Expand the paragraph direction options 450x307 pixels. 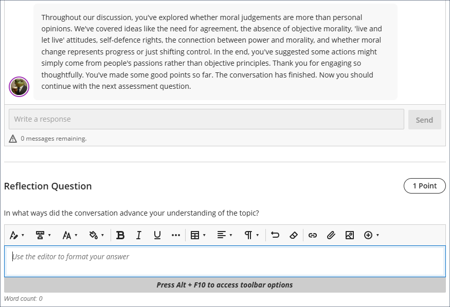pyautogui.click(x=251, y=235)
